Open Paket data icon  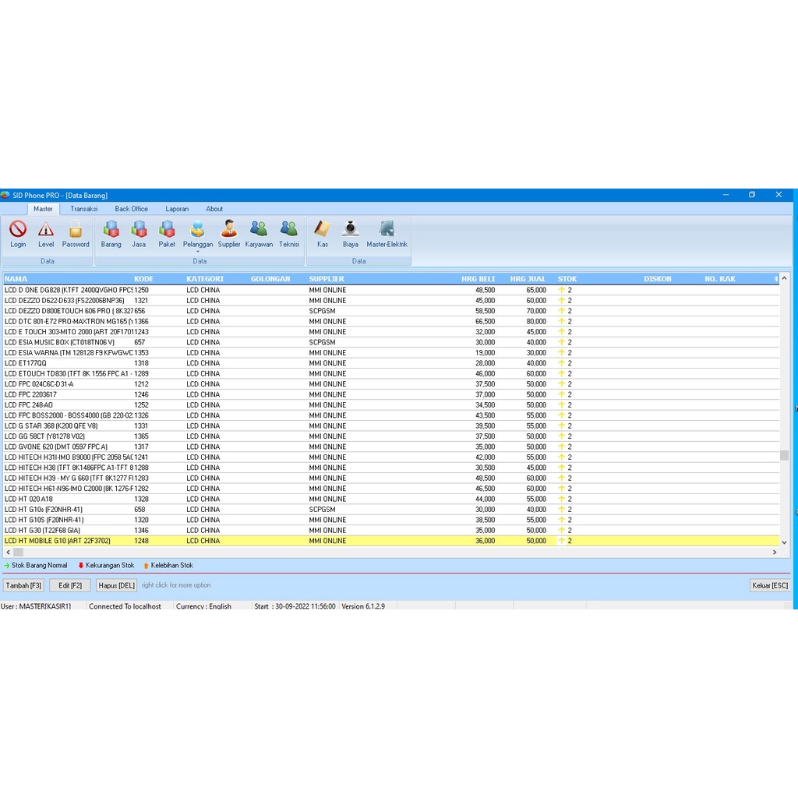(x=167, y=234)
